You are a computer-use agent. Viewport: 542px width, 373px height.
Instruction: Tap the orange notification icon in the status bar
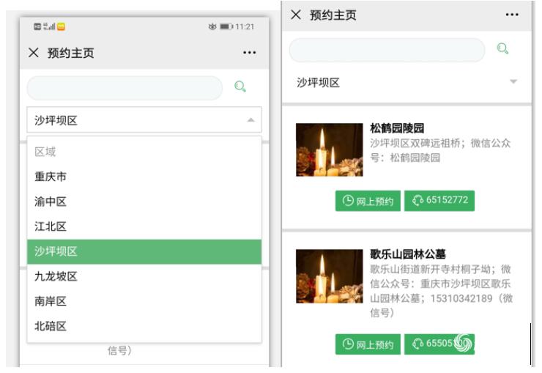(x=62, y=26)
